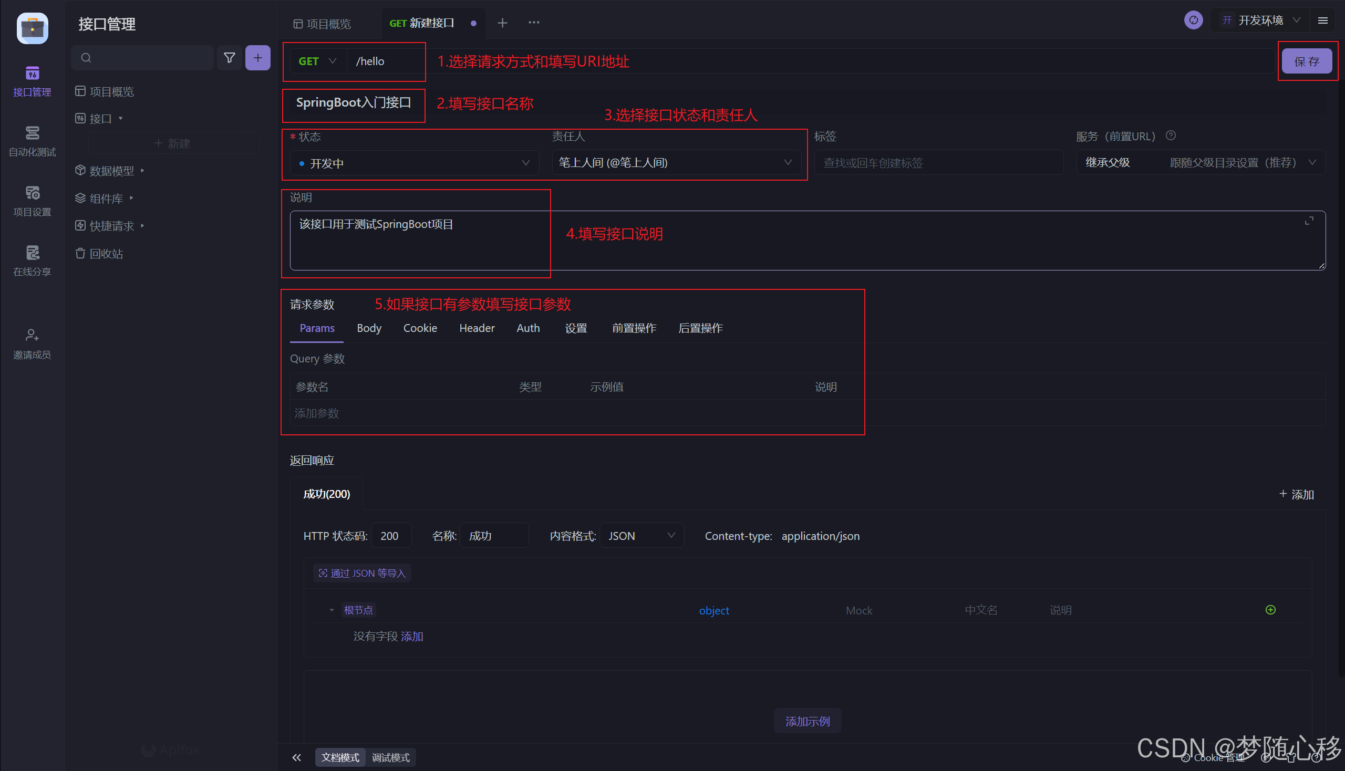Expand the description textarea fullscreen icon
This screenshot has height=771, width=1345.
tap(1308, 221)
